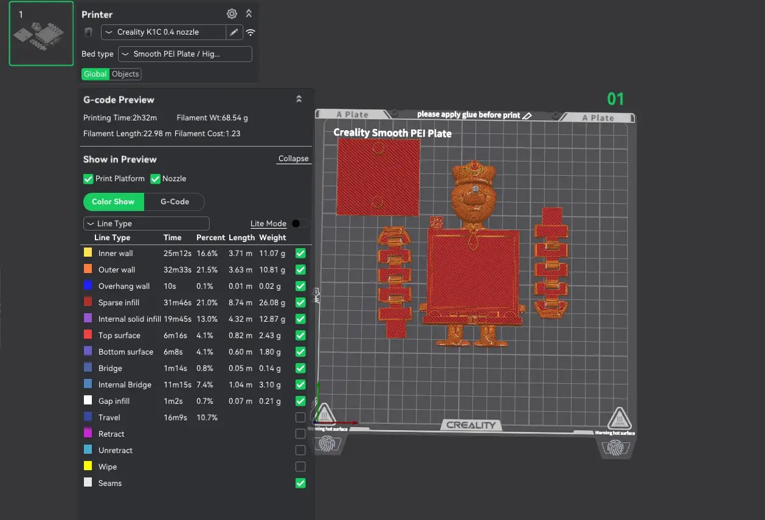Switch to the Objects tab
The image size is (765, 520).
tap(125, 74)
